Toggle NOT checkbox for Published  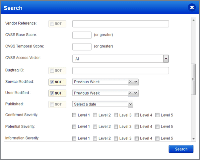[x=52, y=105]
